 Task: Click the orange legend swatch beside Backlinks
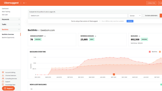pyautogui.click(x=160, y=52)
